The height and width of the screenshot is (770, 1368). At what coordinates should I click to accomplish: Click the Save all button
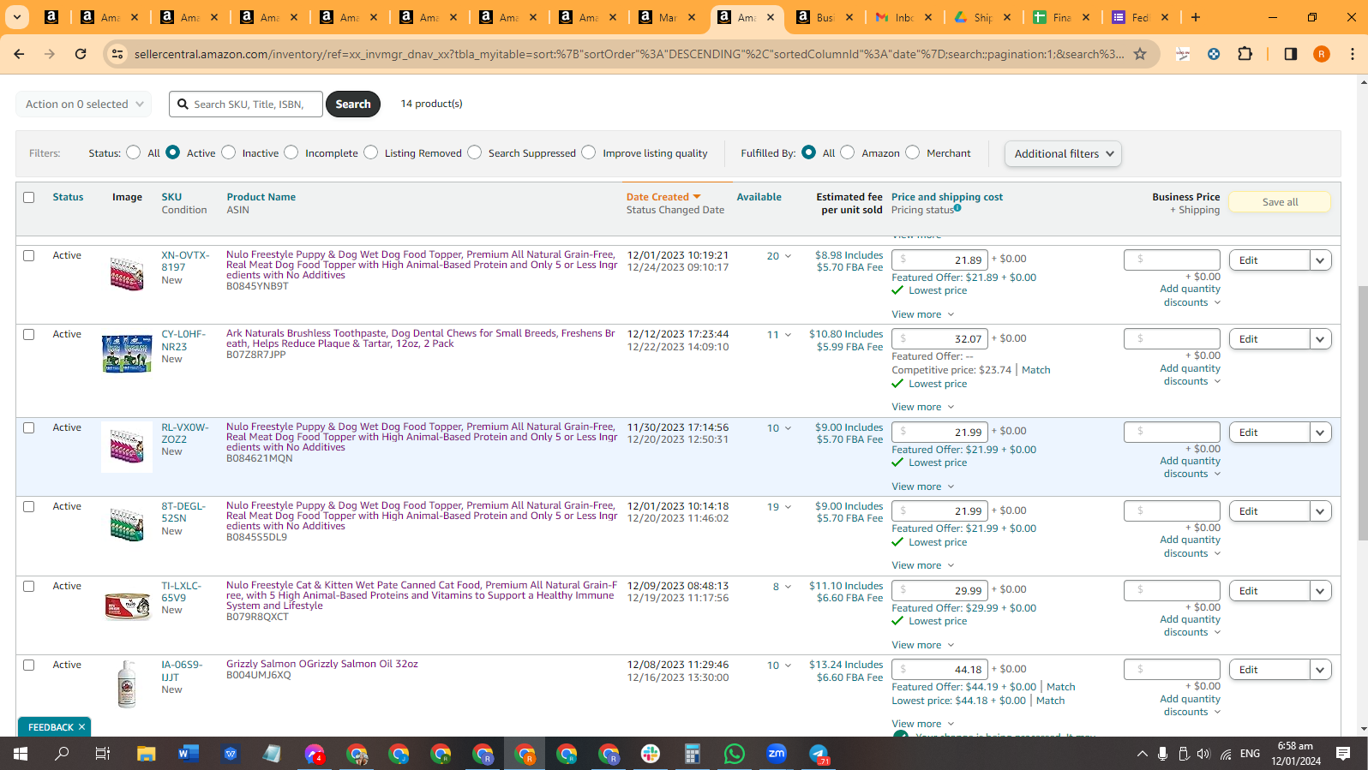pyautogui.click(x=1280, y=202)
